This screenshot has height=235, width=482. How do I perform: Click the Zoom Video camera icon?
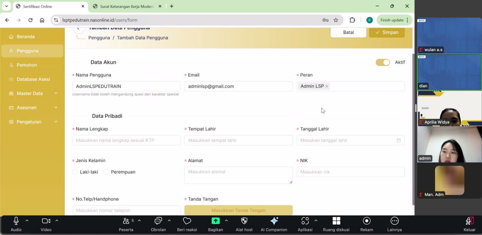click(46, 221)
